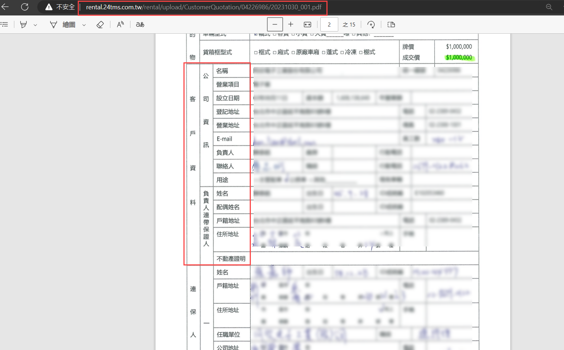This screenshot has width=564, height=350.
Task: Click the 配偶姓名 field label
Action: (x=228, y=207)
